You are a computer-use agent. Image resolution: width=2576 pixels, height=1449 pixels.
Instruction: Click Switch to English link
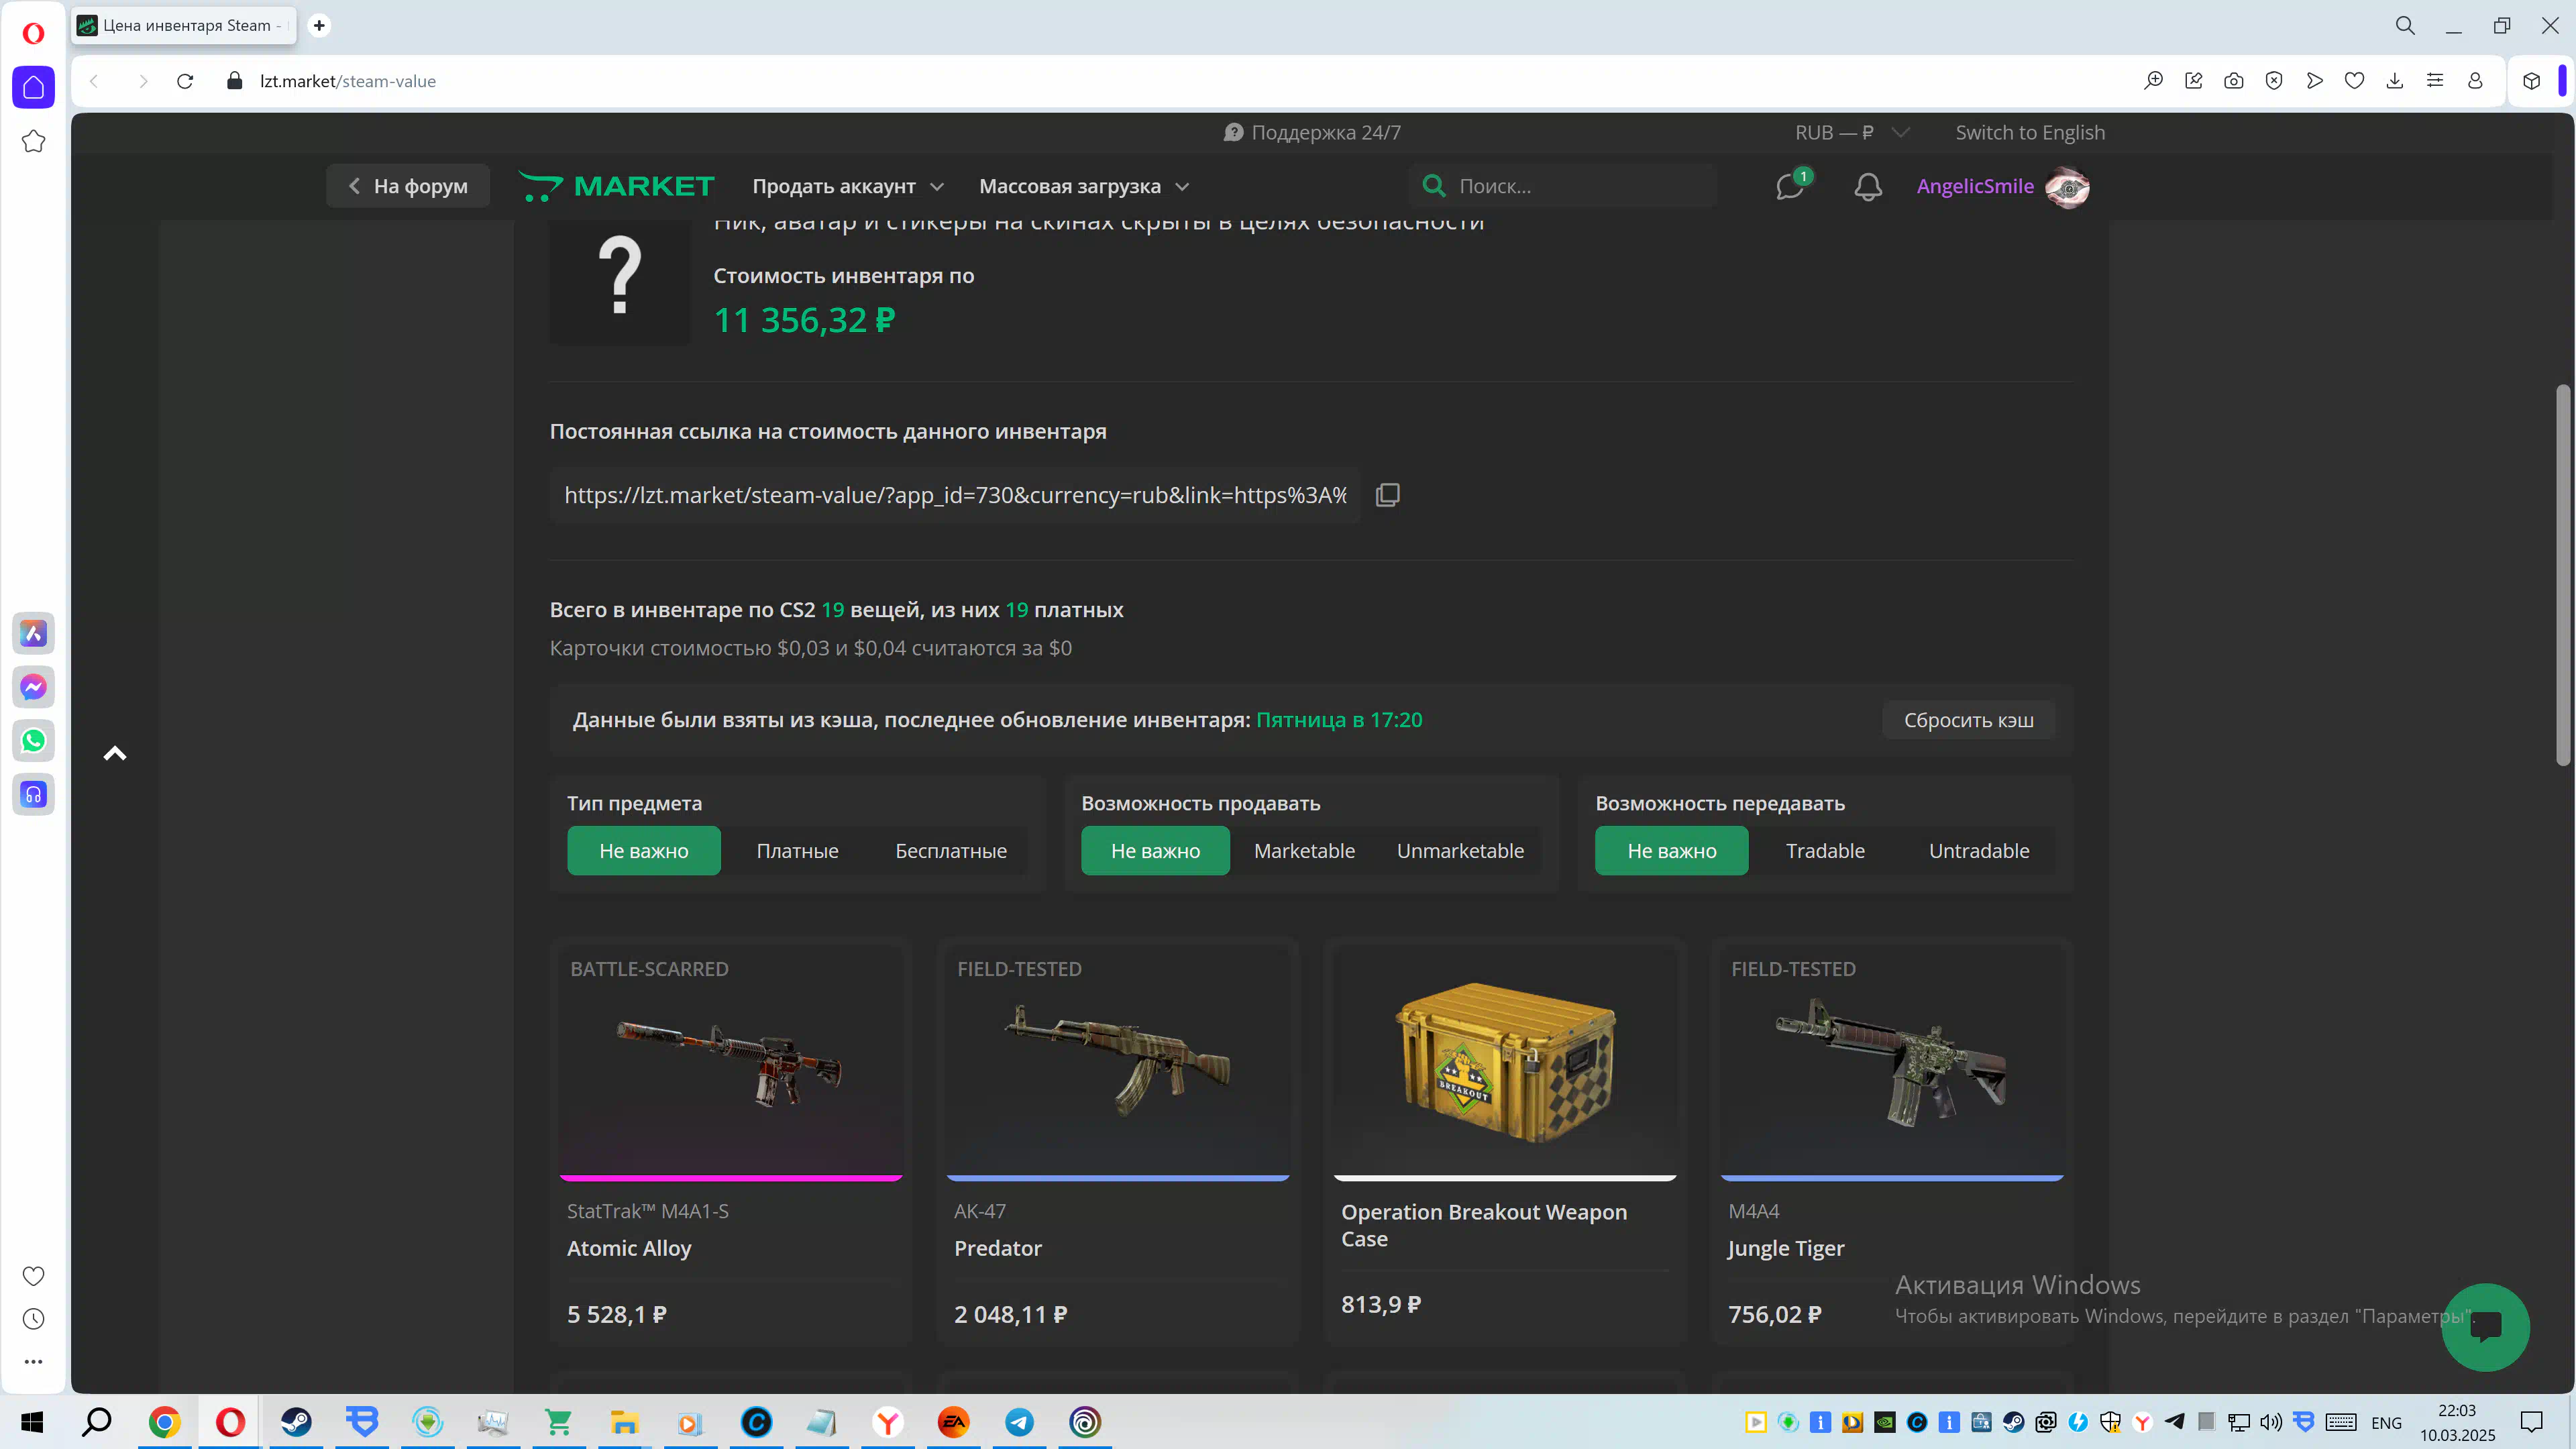2029,132
